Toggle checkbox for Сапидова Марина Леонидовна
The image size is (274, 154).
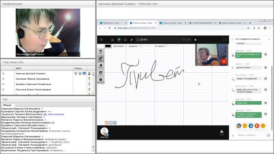coord(3,79)
